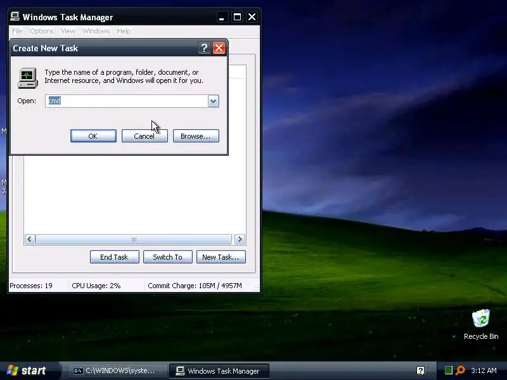Click New Task... button in Task Manager

click(221, 257)
